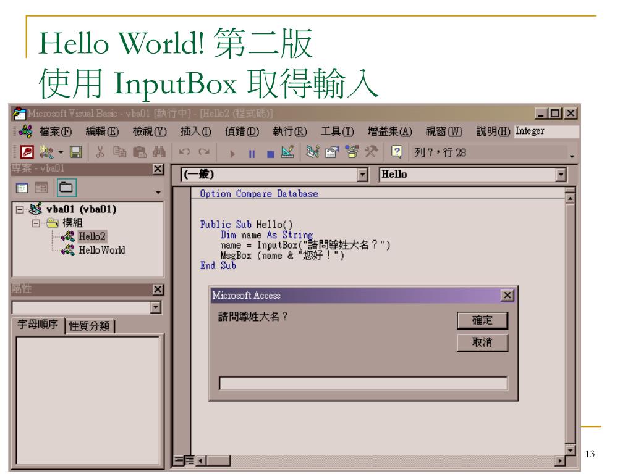Click the Access database icon in menu bar
633x474 pixels.
pos(26,131)
